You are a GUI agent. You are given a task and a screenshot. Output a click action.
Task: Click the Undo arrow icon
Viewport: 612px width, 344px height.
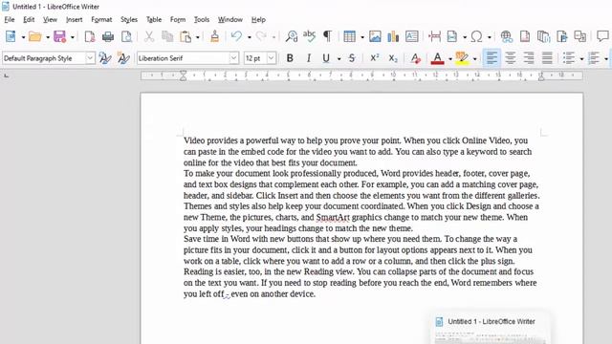236,36
